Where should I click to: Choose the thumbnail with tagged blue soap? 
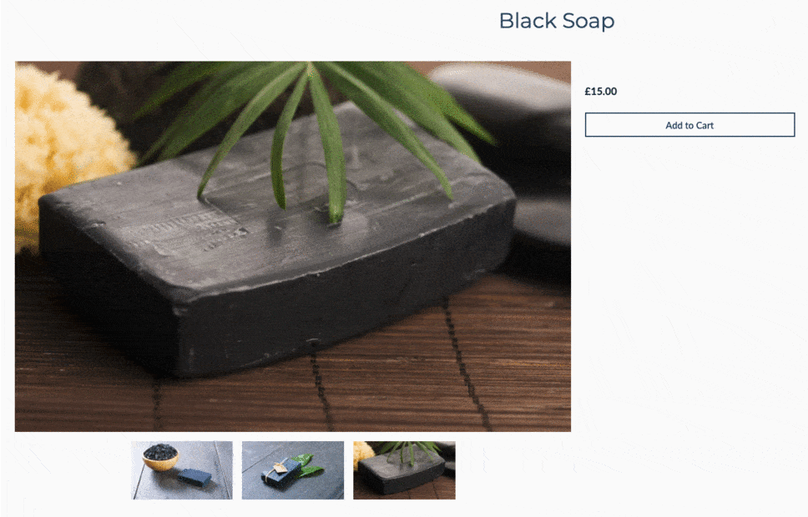[x=293, y=469]
